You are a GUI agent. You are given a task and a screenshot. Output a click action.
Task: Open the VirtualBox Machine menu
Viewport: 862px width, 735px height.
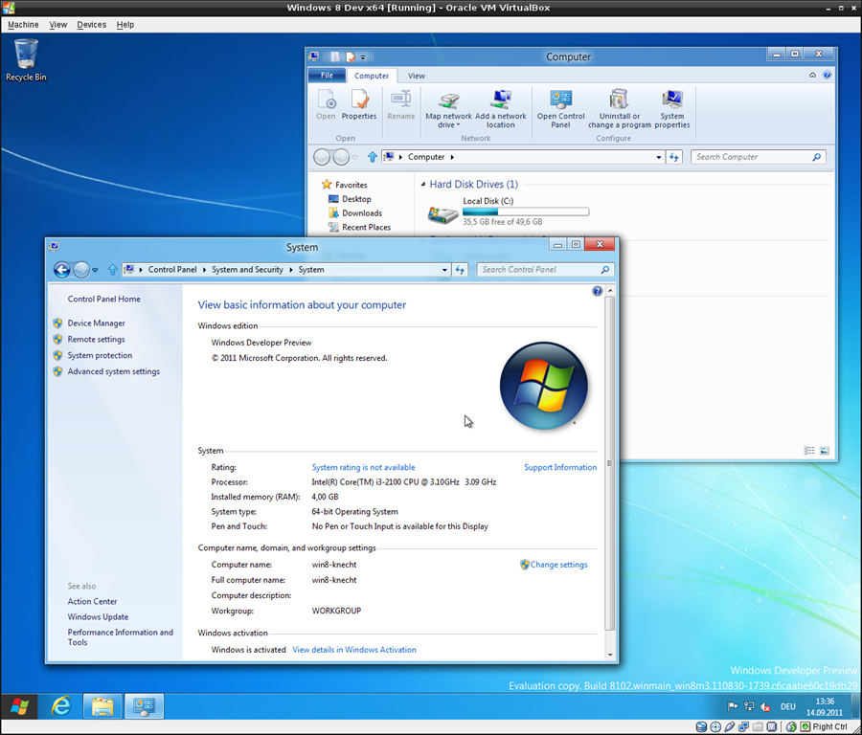click(x=23, y=25)
